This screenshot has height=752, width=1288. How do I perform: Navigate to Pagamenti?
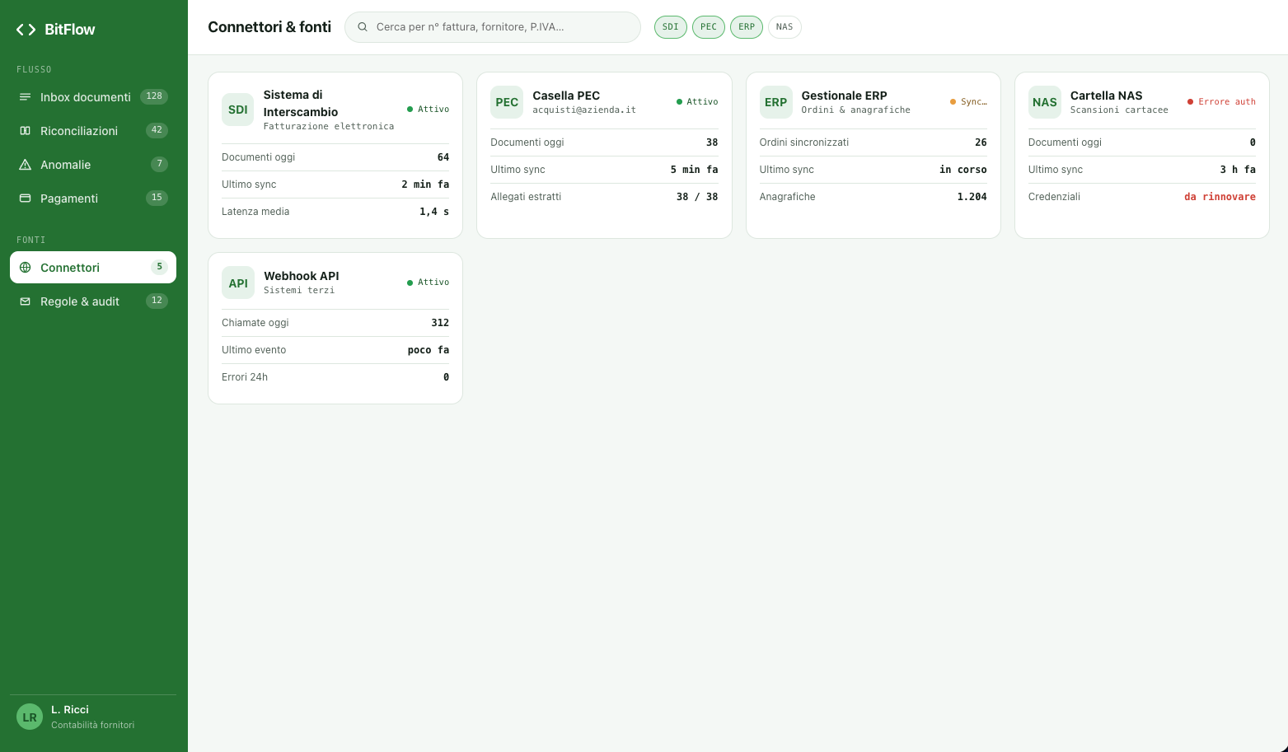click(93, 199)
